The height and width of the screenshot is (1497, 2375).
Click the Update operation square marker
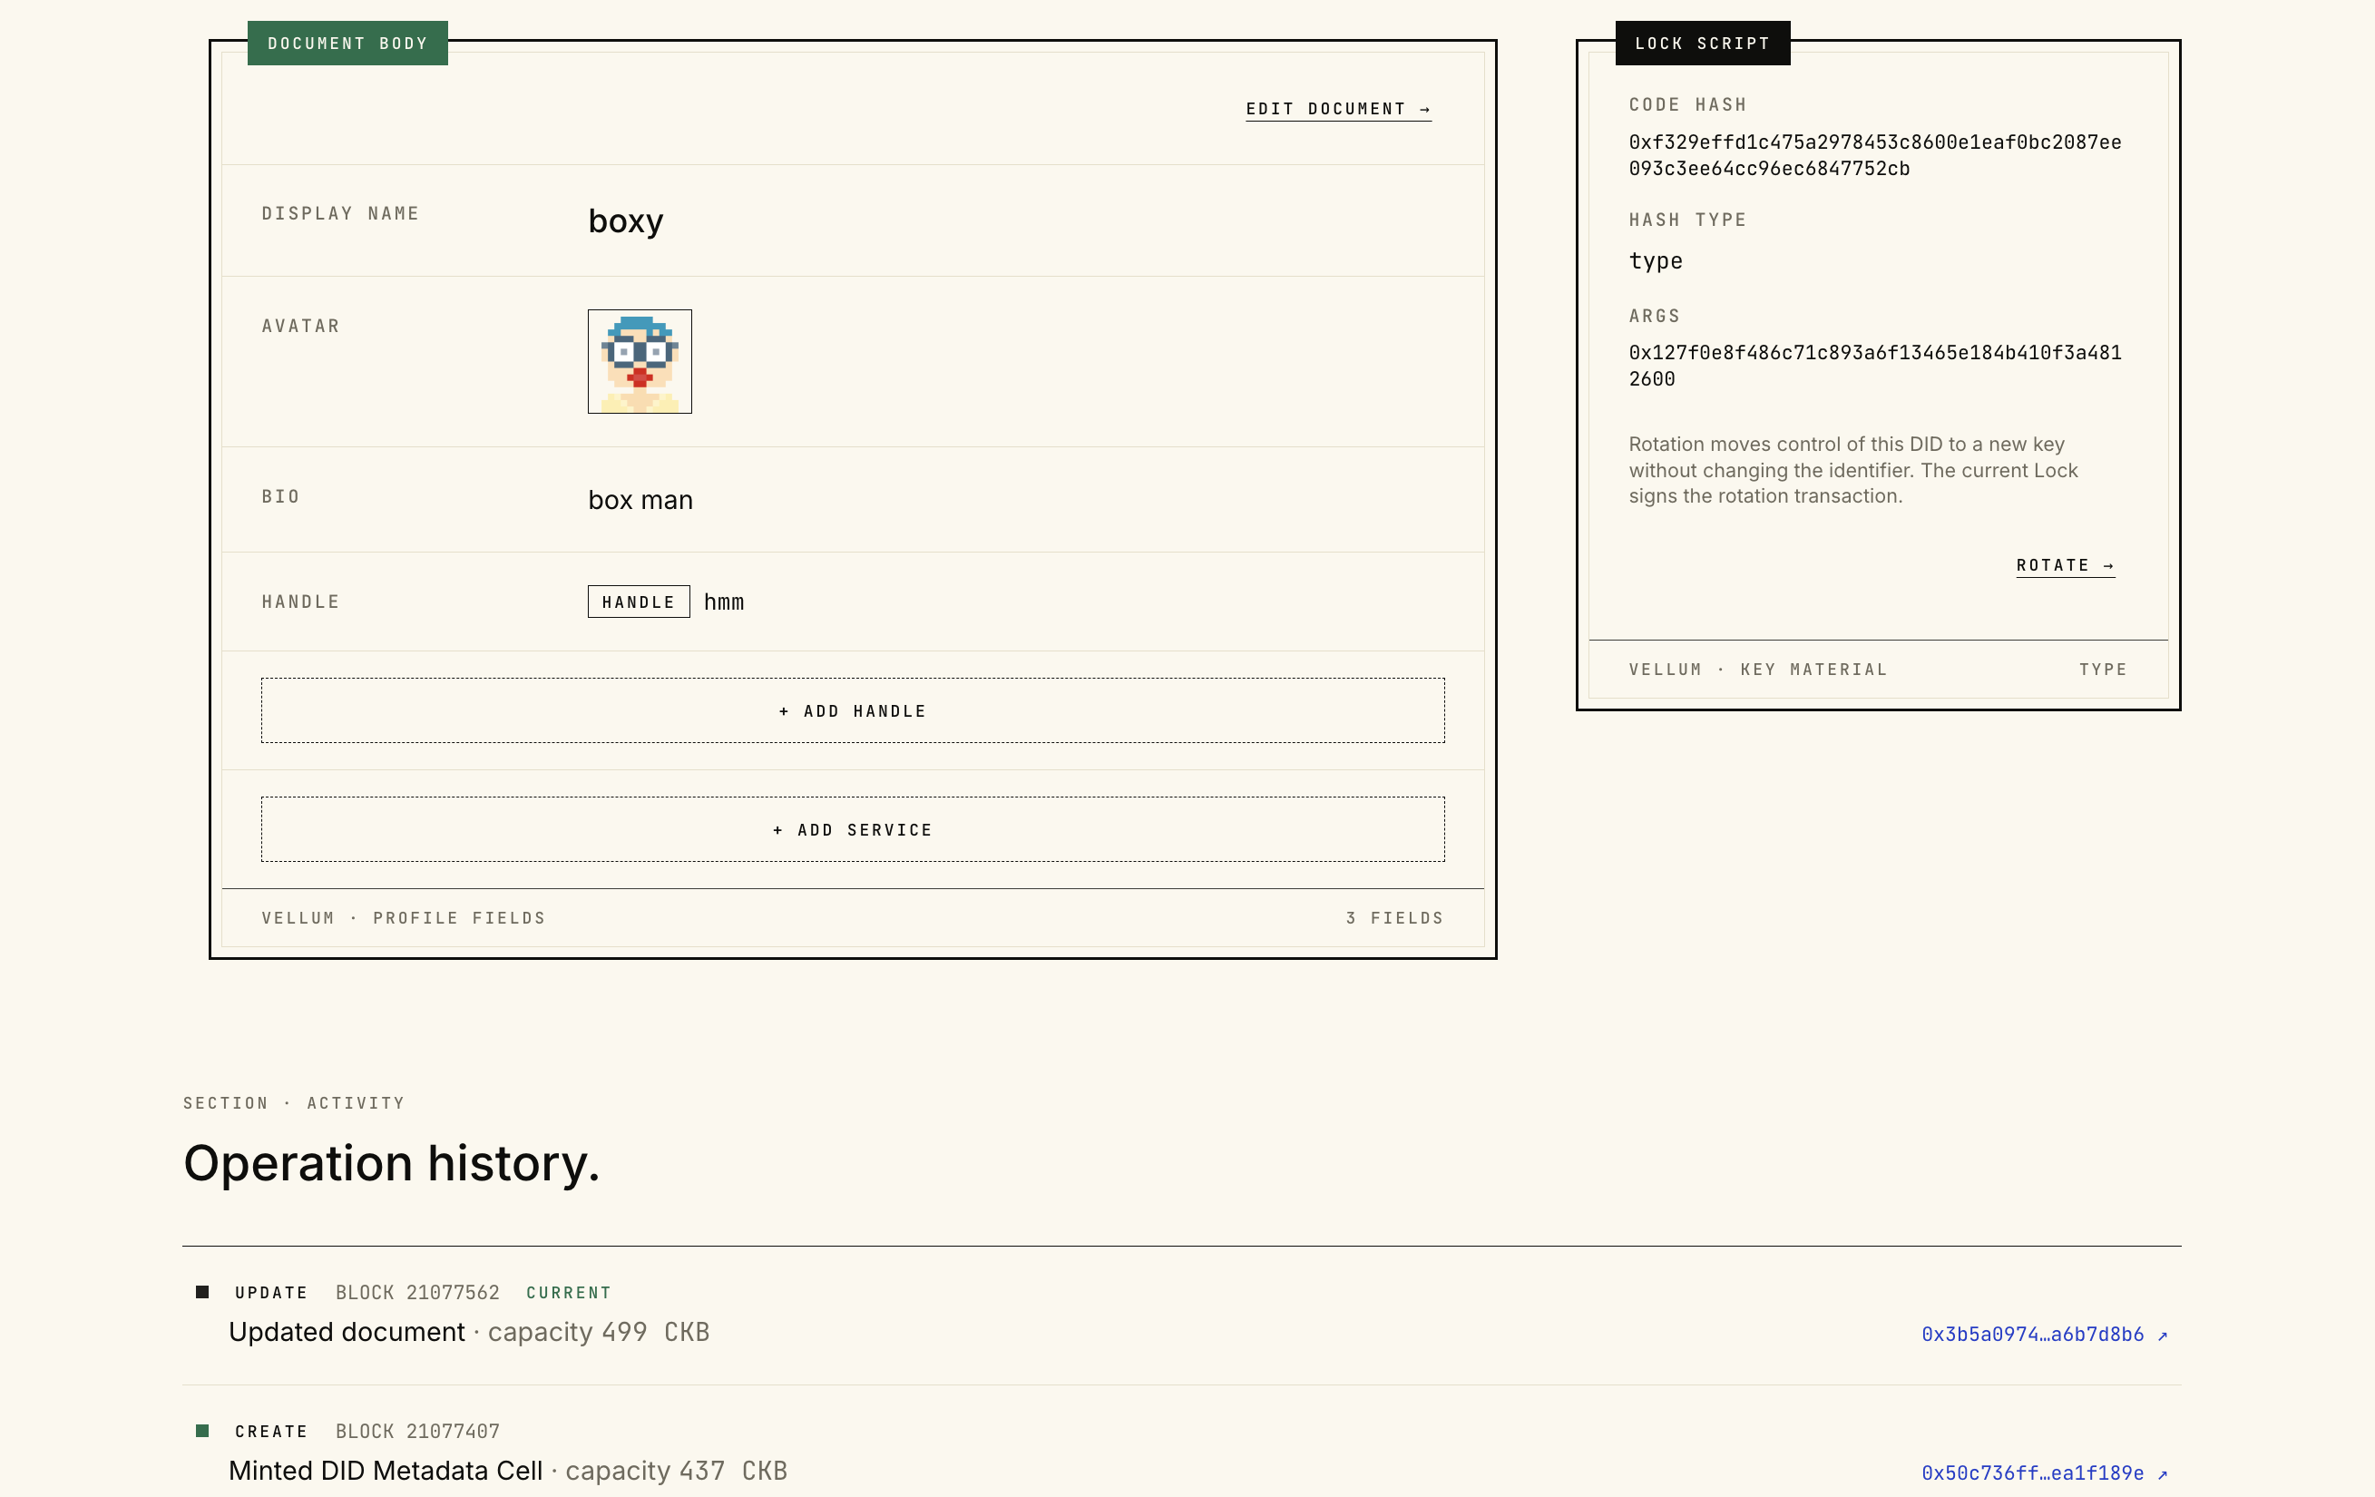click(202, 1292)
